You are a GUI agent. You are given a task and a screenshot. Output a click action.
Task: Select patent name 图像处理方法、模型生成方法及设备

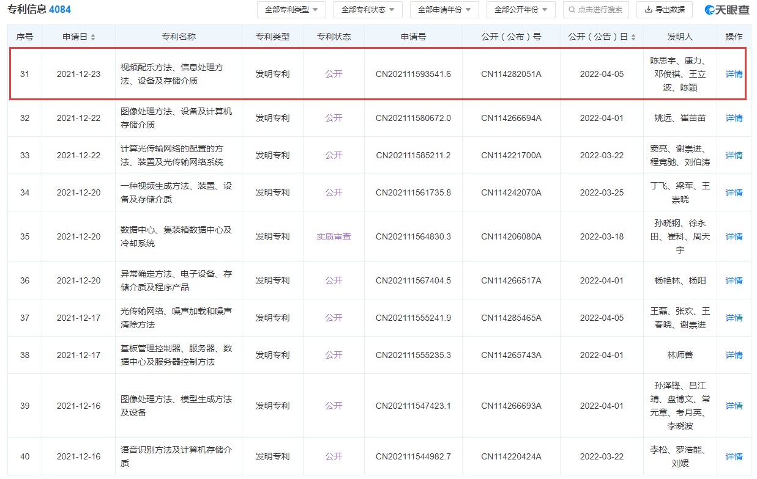click(x=176, y=406)
